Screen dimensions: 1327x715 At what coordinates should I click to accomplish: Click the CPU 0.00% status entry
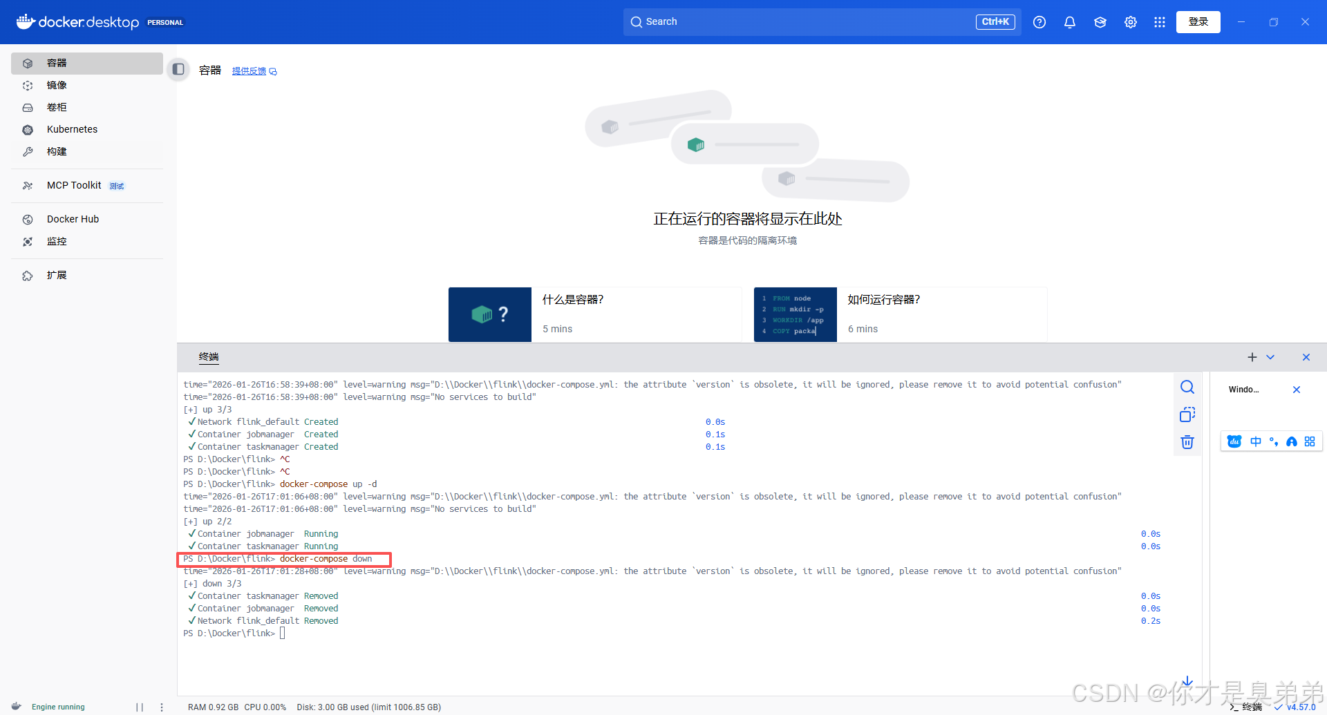click(x=265, y=707)
